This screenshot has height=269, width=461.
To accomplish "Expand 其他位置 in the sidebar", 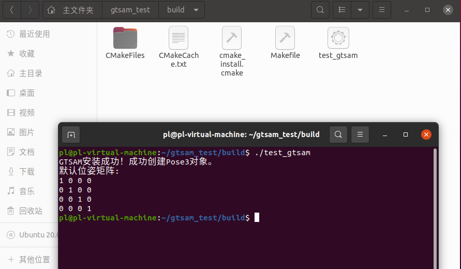I will click(34, 259).
